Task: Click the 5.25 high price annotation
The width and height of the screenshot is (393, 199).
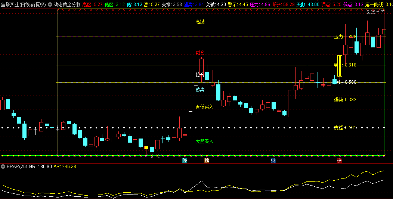Action: click(x=371, y=12)
